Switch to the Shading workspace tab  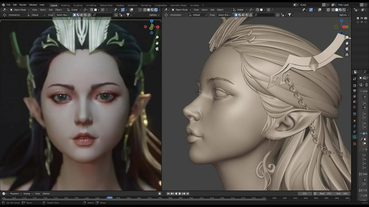(120, 5)
